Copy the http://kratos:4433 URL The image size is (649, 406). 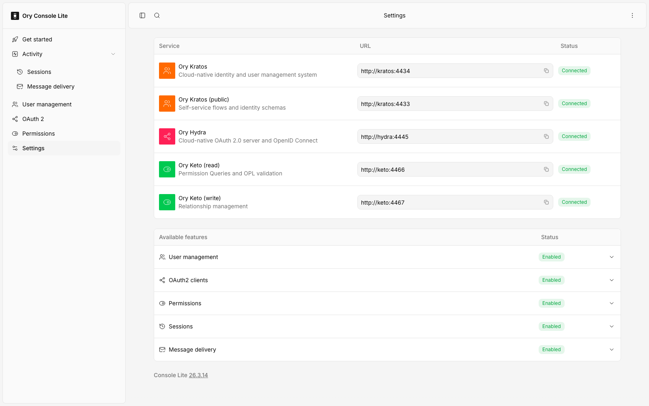546,104
